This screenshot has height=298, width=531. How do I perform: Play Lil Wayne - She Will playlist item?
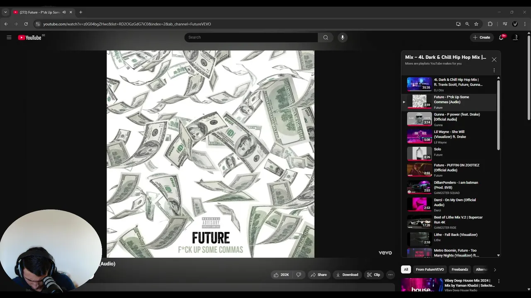449,137
